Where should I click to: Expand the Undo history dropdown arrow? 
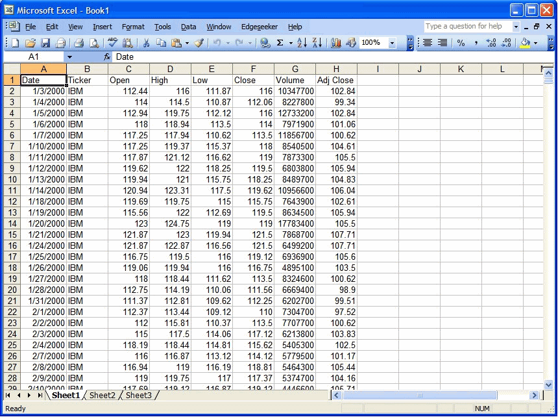[x=228, y=44]
